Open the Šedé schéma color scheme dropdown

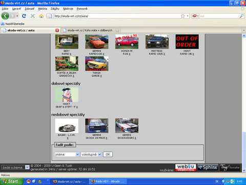tap(15, 168)
